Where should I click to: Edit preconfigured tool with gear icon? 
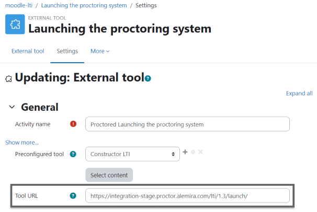point(193,152)
